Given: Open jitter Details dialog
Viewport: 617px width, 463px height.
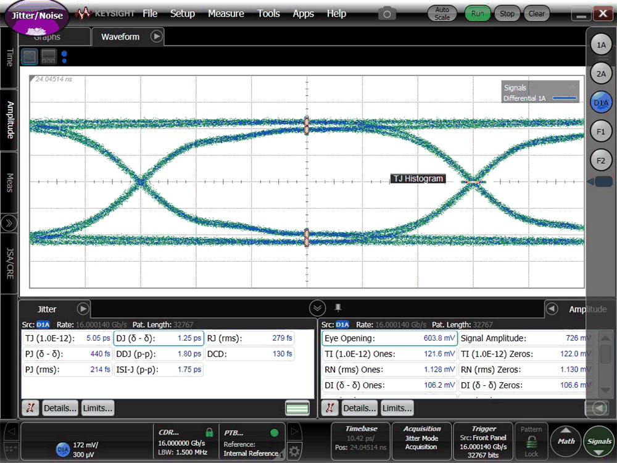Looking at the screenshot, I should [x=60, y=407].
